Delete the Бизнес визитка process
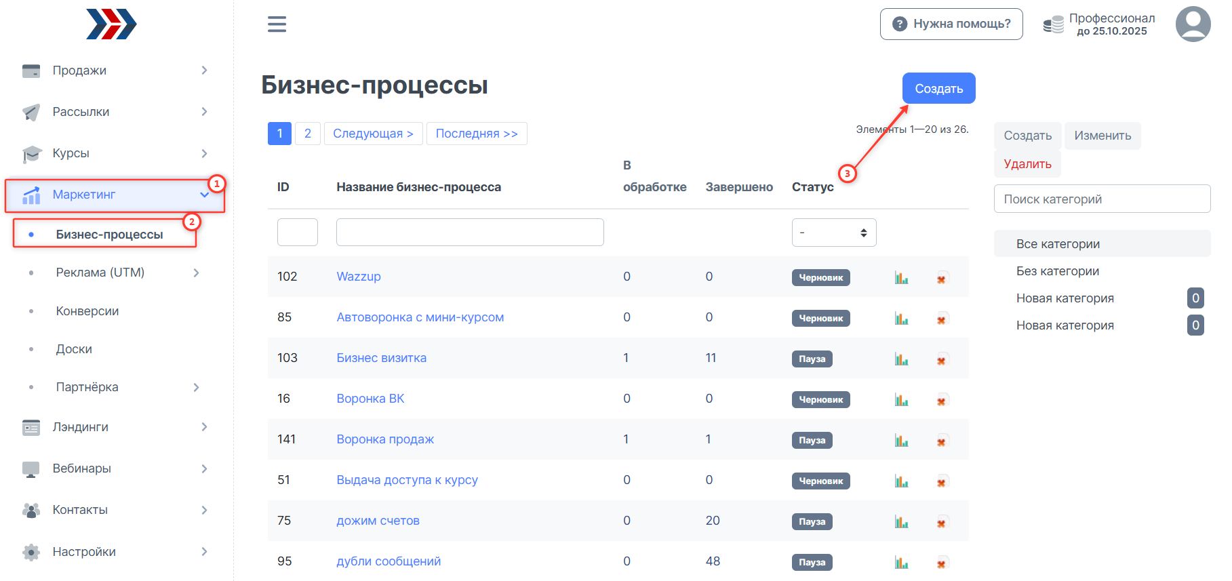Image resolution: width=1232 pixels, height=581 pixels. tap(941, 359)
